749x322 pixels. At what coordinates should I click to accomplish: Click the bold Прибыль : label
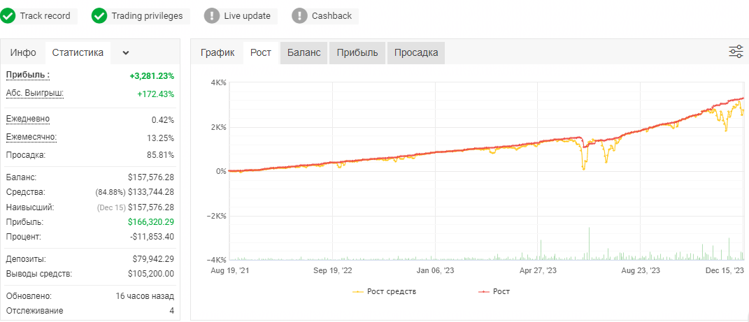pos(28,75)
